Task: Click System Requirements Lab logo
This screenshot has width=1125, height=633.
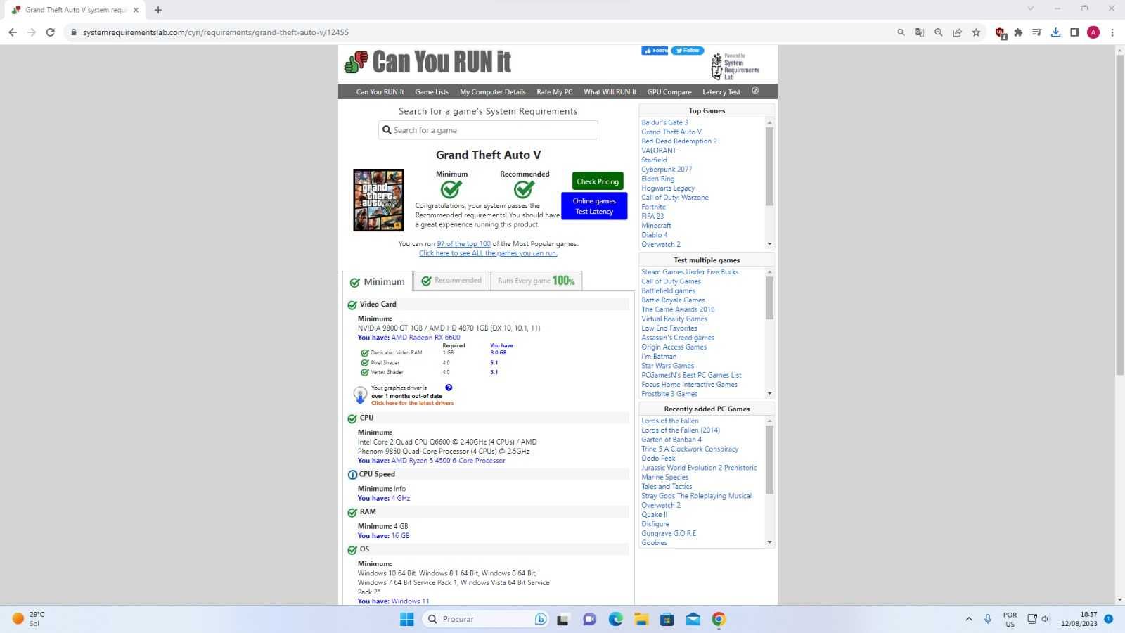Action: point(735,66)
